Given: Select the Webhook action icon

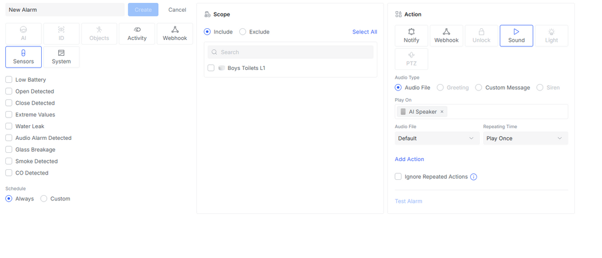Looking at the screenshot, I should pos(447,32).
